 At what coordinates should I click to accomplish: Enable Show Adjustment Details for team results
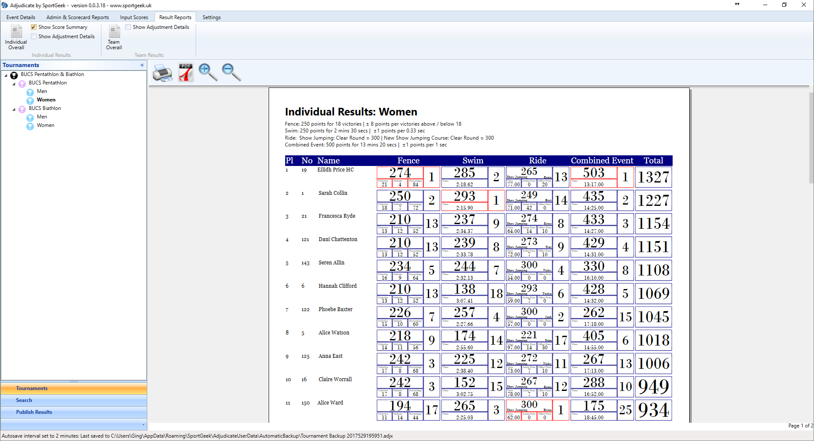(x=128, y=27)
